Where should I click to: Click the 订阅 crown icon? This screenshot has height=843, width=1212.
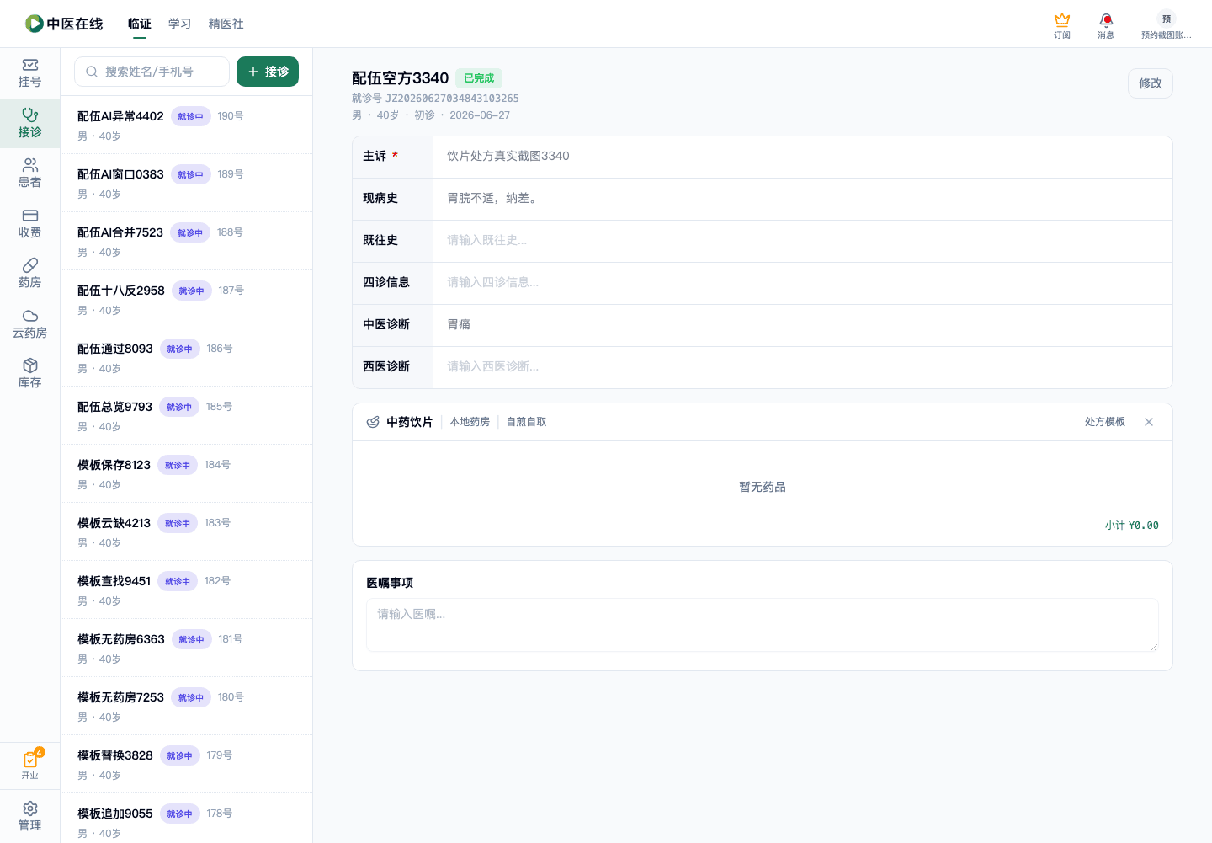(1062, 25)
